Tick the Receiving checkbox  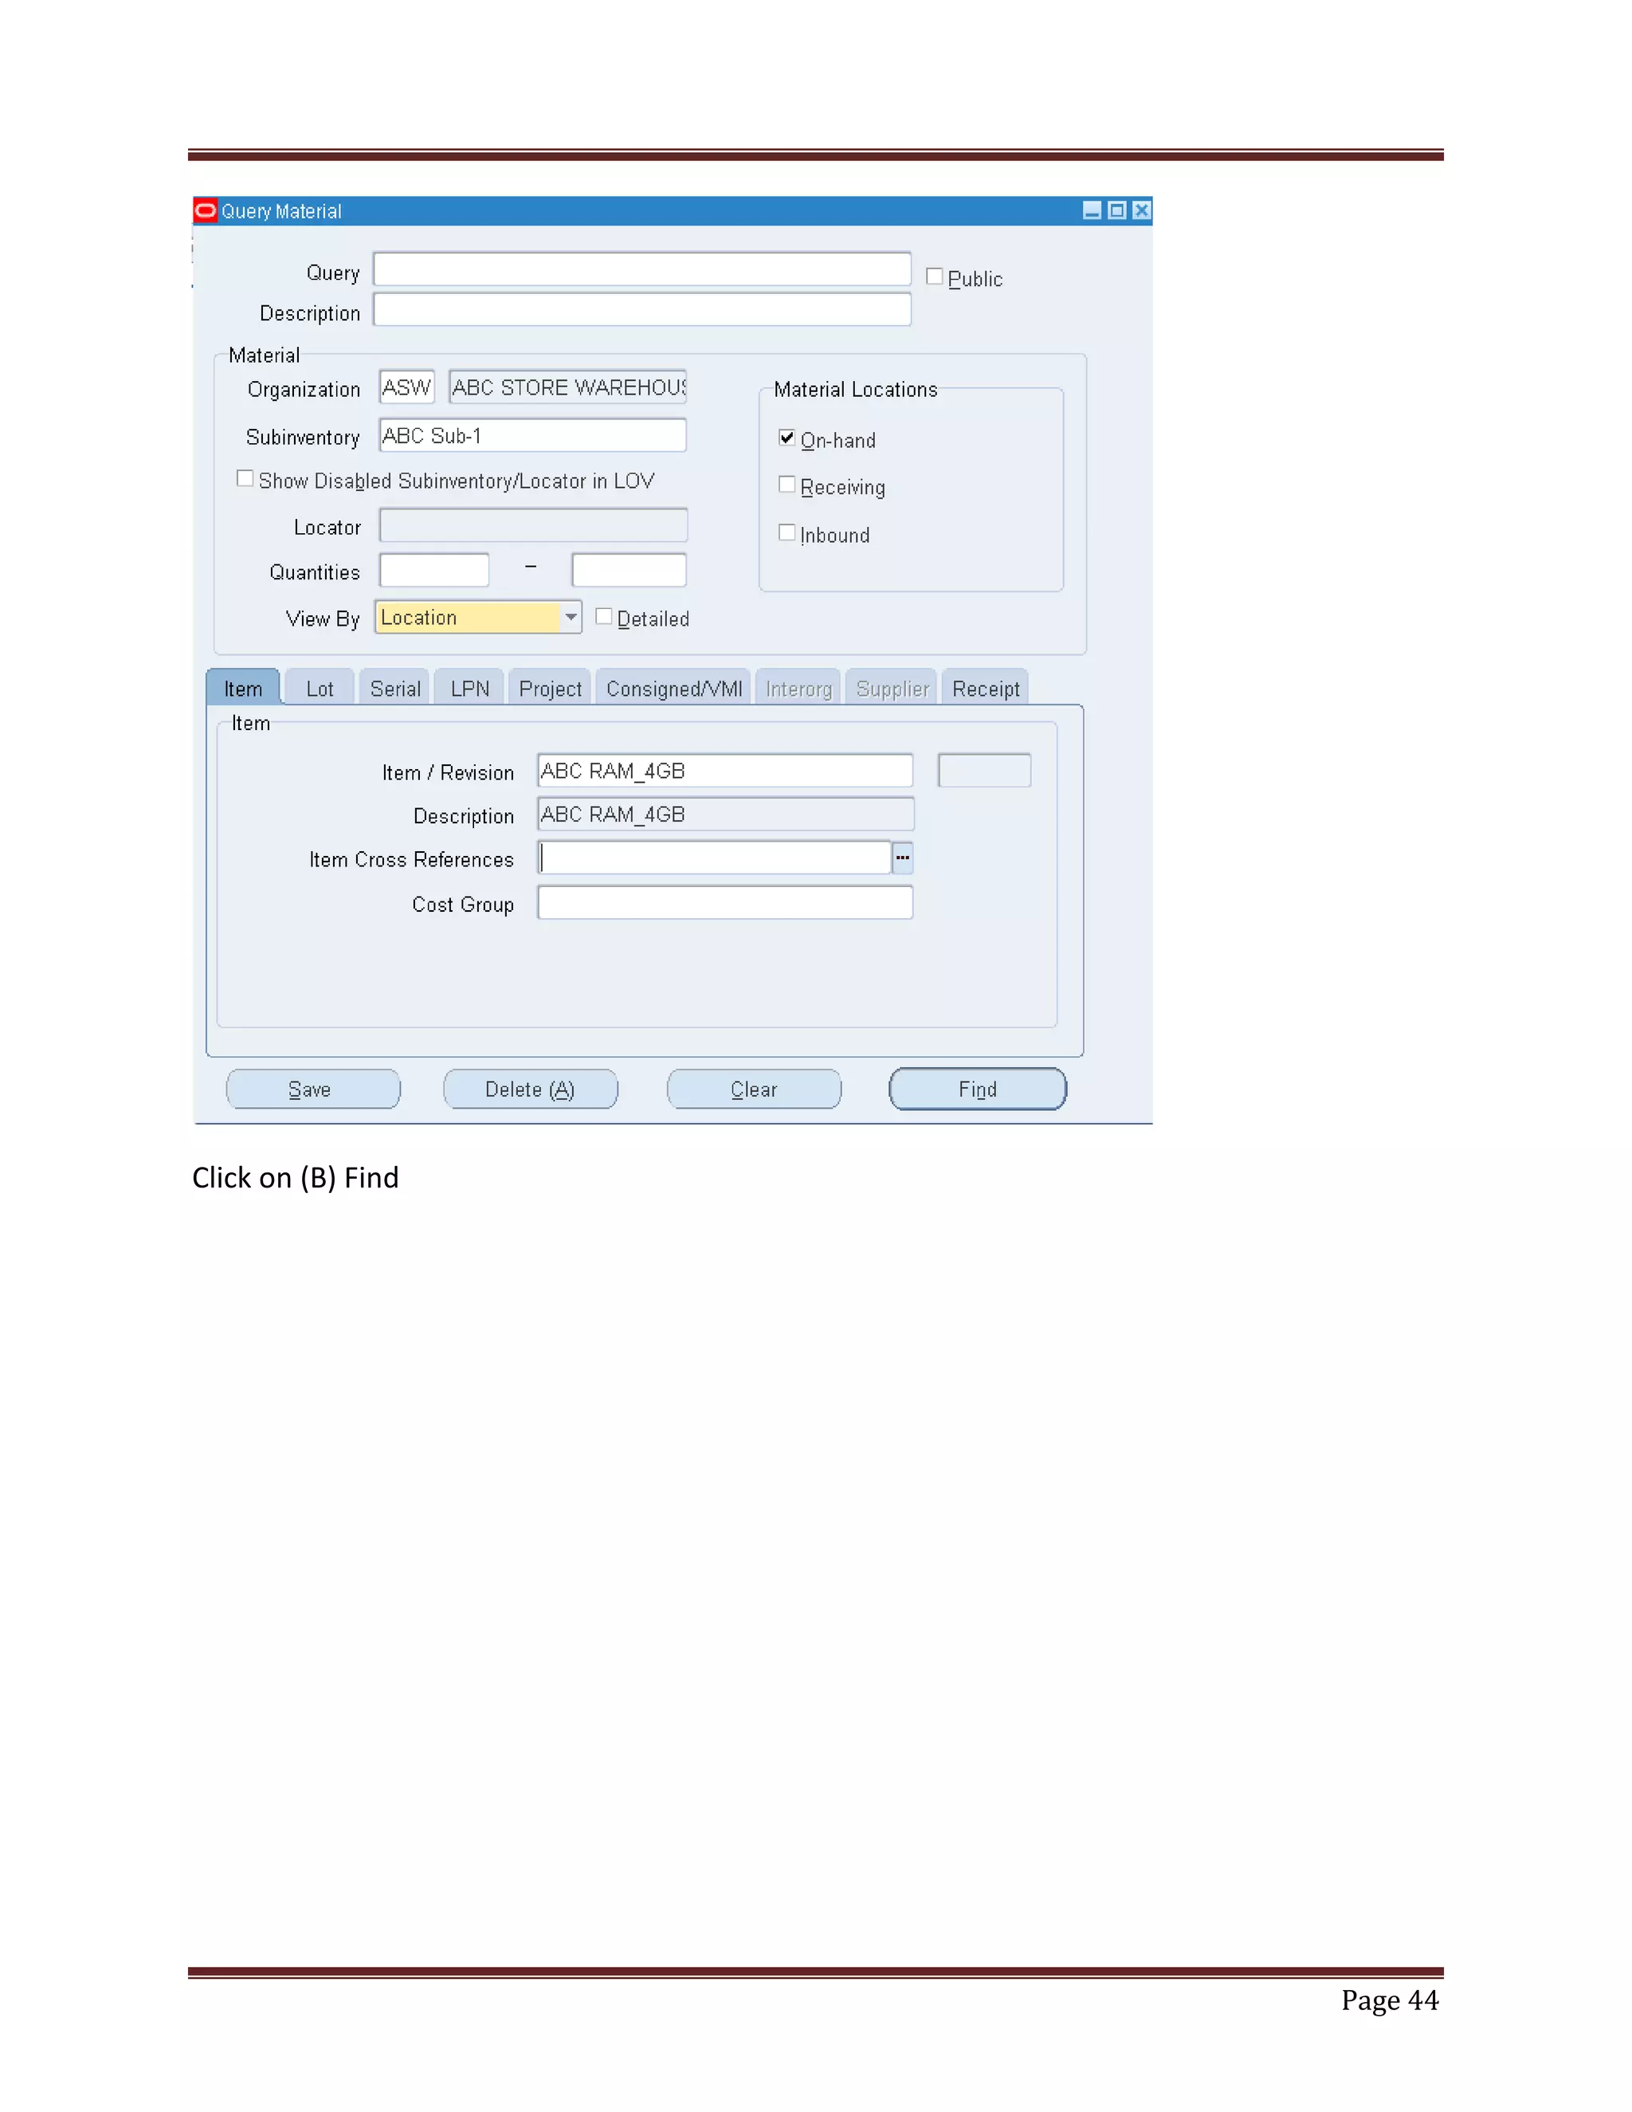(x=787, y=485)
